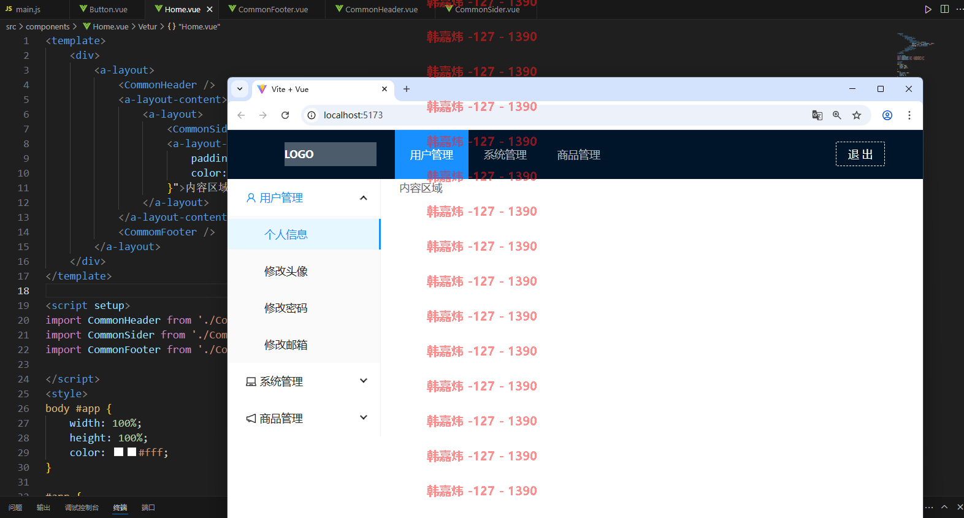Click the "Home.vue" object breadcrumb segment
964x518 pixels.
[x=194, y=26]
